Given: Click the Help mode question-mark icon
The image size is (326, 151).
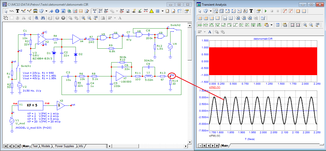Looking at the screenshot, I should click(x=63, y=11).
